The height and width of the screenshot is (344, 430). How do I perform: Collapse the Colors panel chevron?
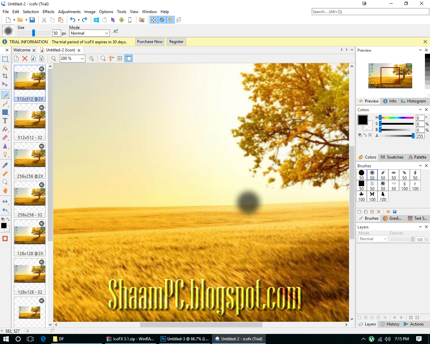420,110
